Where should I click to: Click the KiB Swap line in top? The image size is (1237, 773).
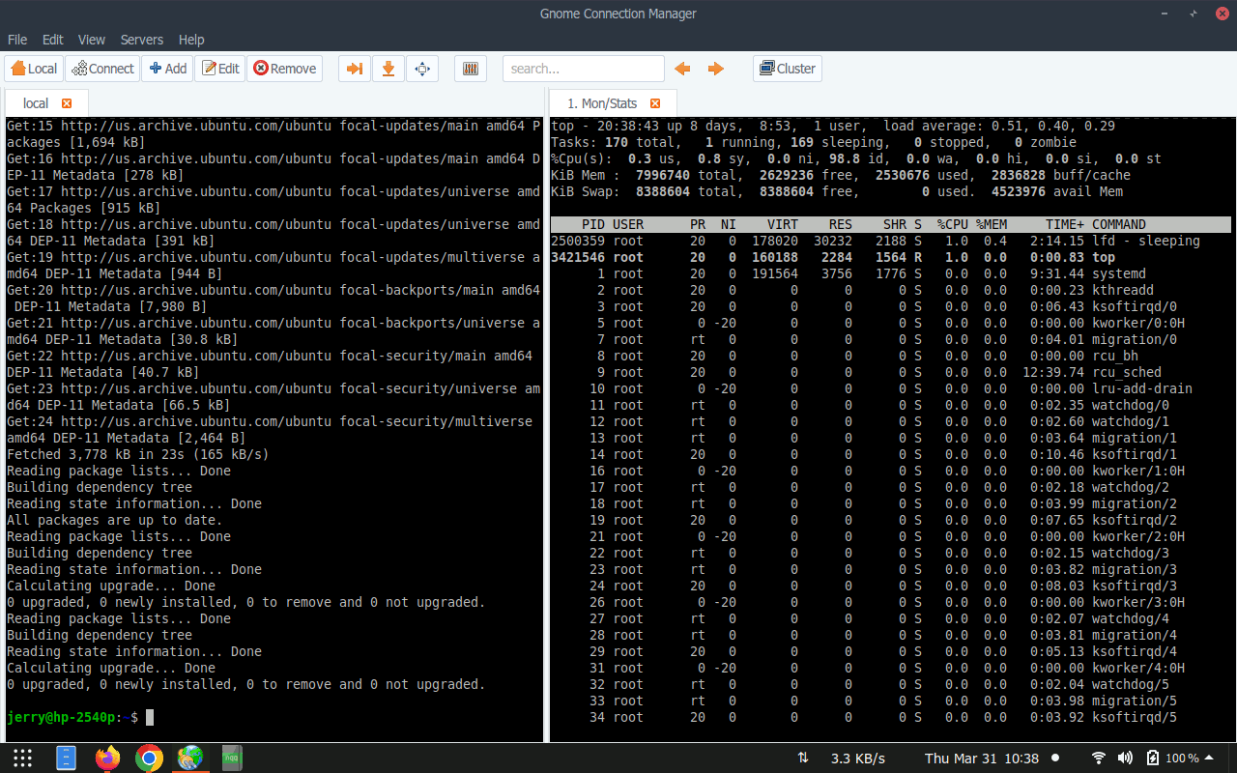click(x=837, y=191)
